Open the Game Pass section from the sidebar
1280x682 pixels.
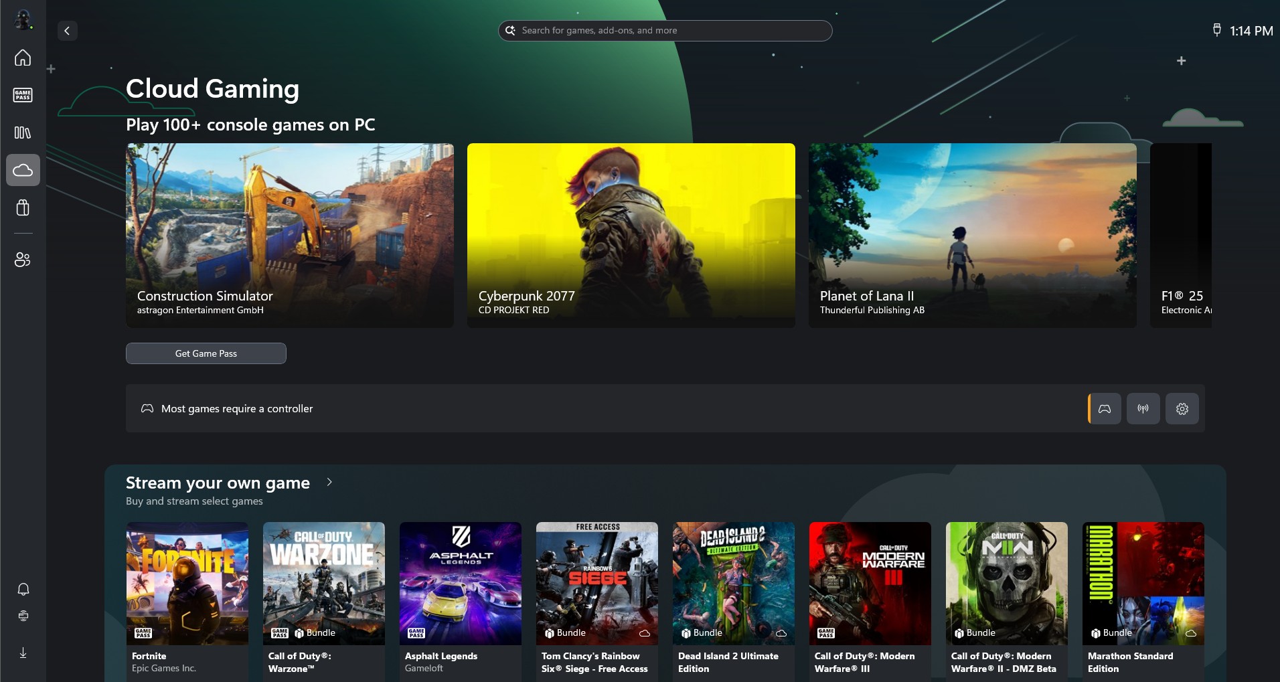click(22, 95)
